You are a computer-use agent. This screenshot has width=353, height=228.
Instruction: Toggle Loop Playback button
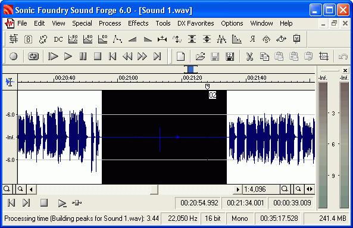[33, 57]
